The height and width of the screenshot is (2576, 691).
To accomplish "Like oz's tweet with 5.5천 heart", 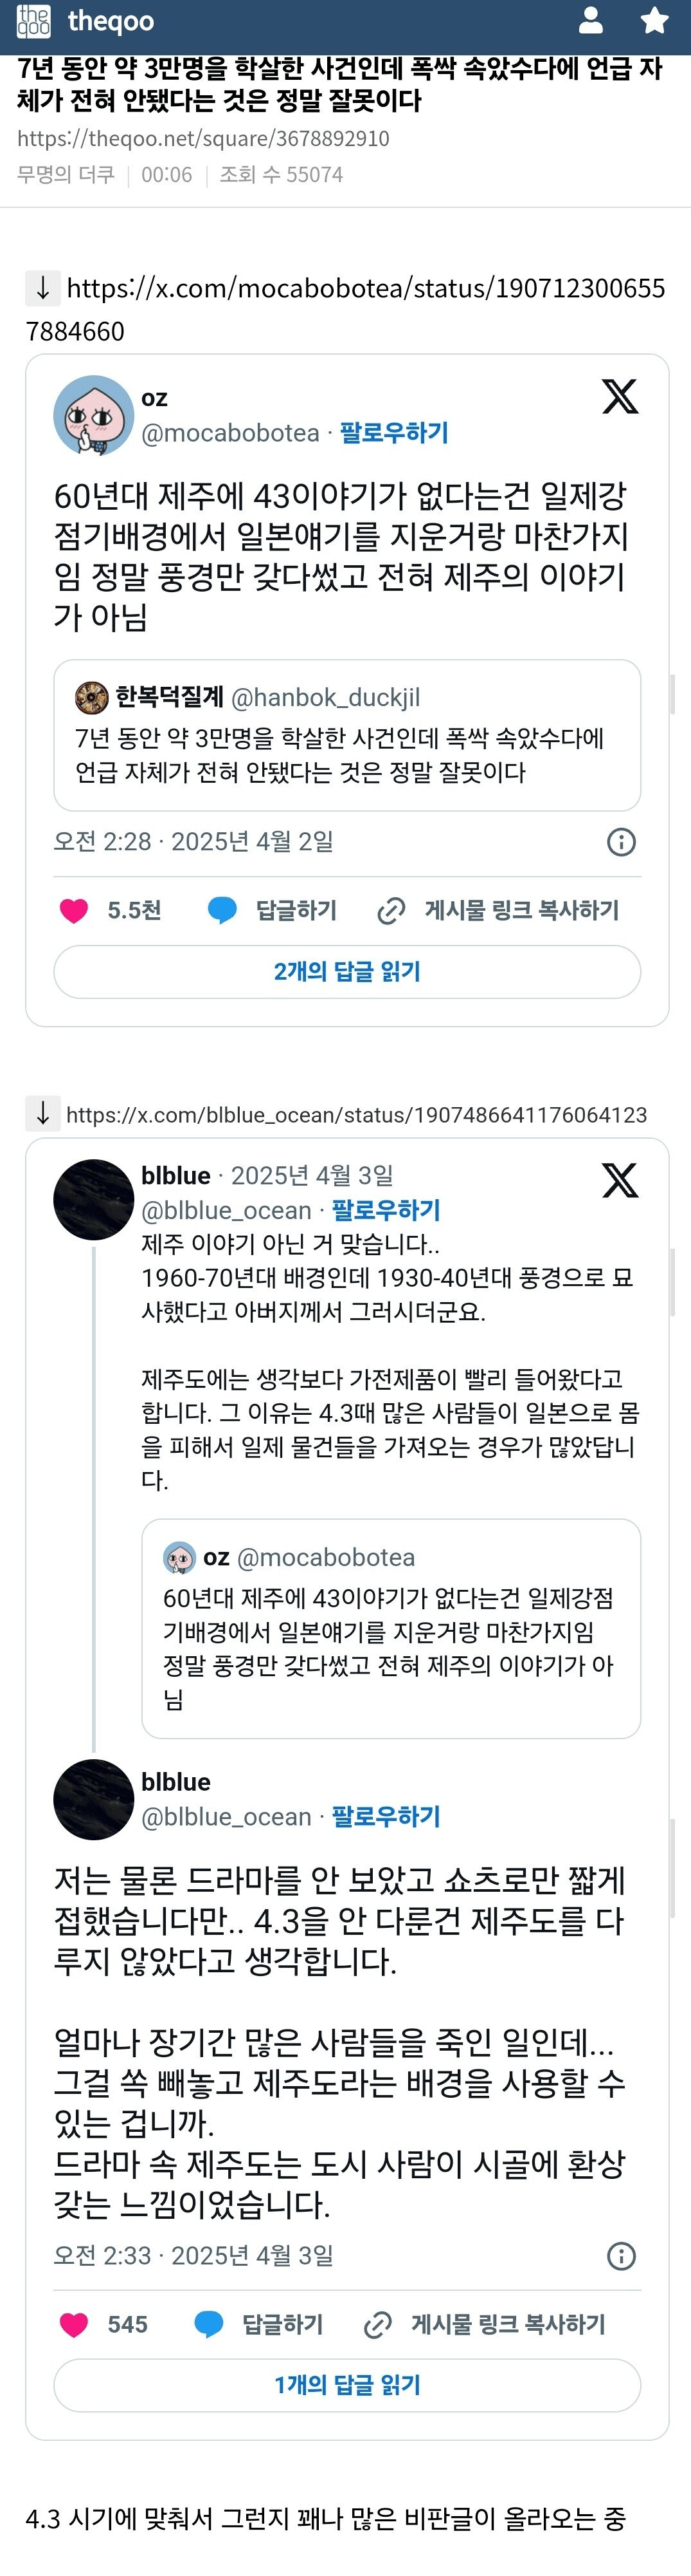I will click(74, 910).
